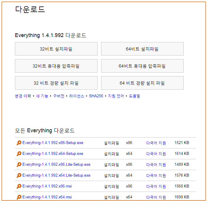Select the 1698 KB size text
Screen dimensions: 208x201
pyautogui.click(x=182, y=197)
